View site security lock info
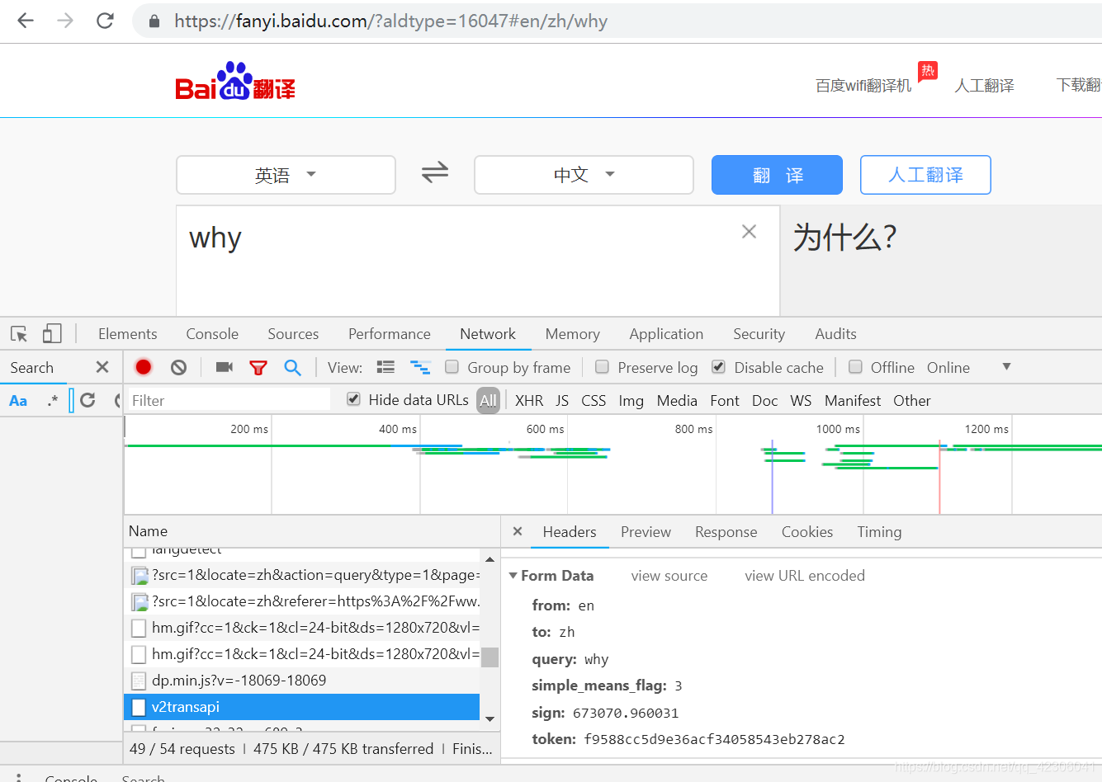This screenshot has height=782, width=1102. pos(154,21)
